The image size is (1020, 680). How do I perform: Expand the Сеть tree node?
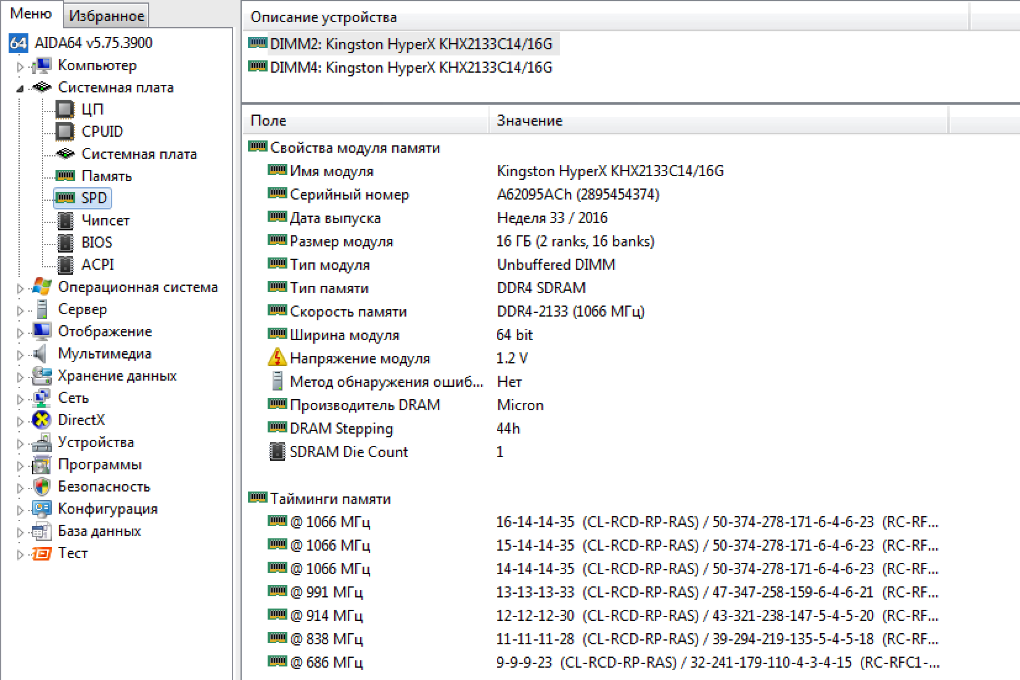click(x=20, y=399)
